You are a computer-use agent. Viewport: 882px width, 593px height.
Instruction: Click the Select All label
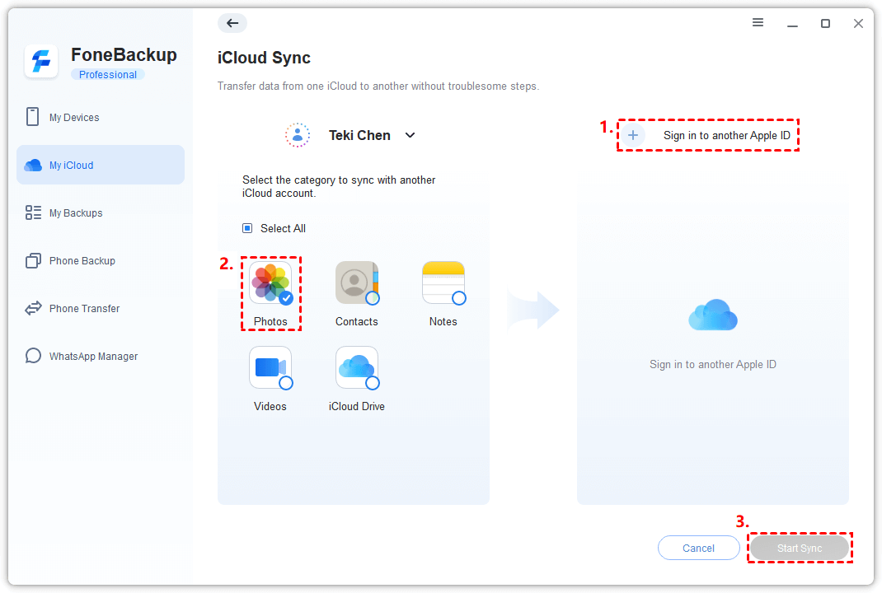(x=283, y=228)
